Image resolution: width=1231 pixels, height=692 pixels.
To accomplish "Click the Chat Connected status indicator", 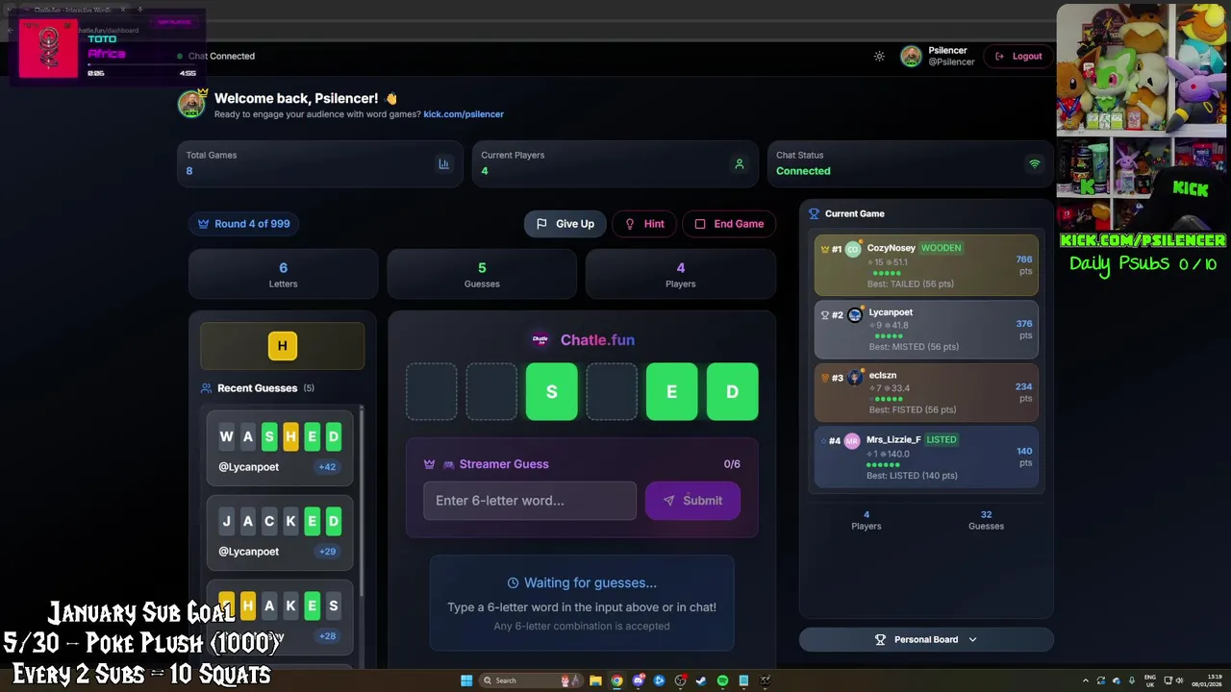I will (216, 57).
